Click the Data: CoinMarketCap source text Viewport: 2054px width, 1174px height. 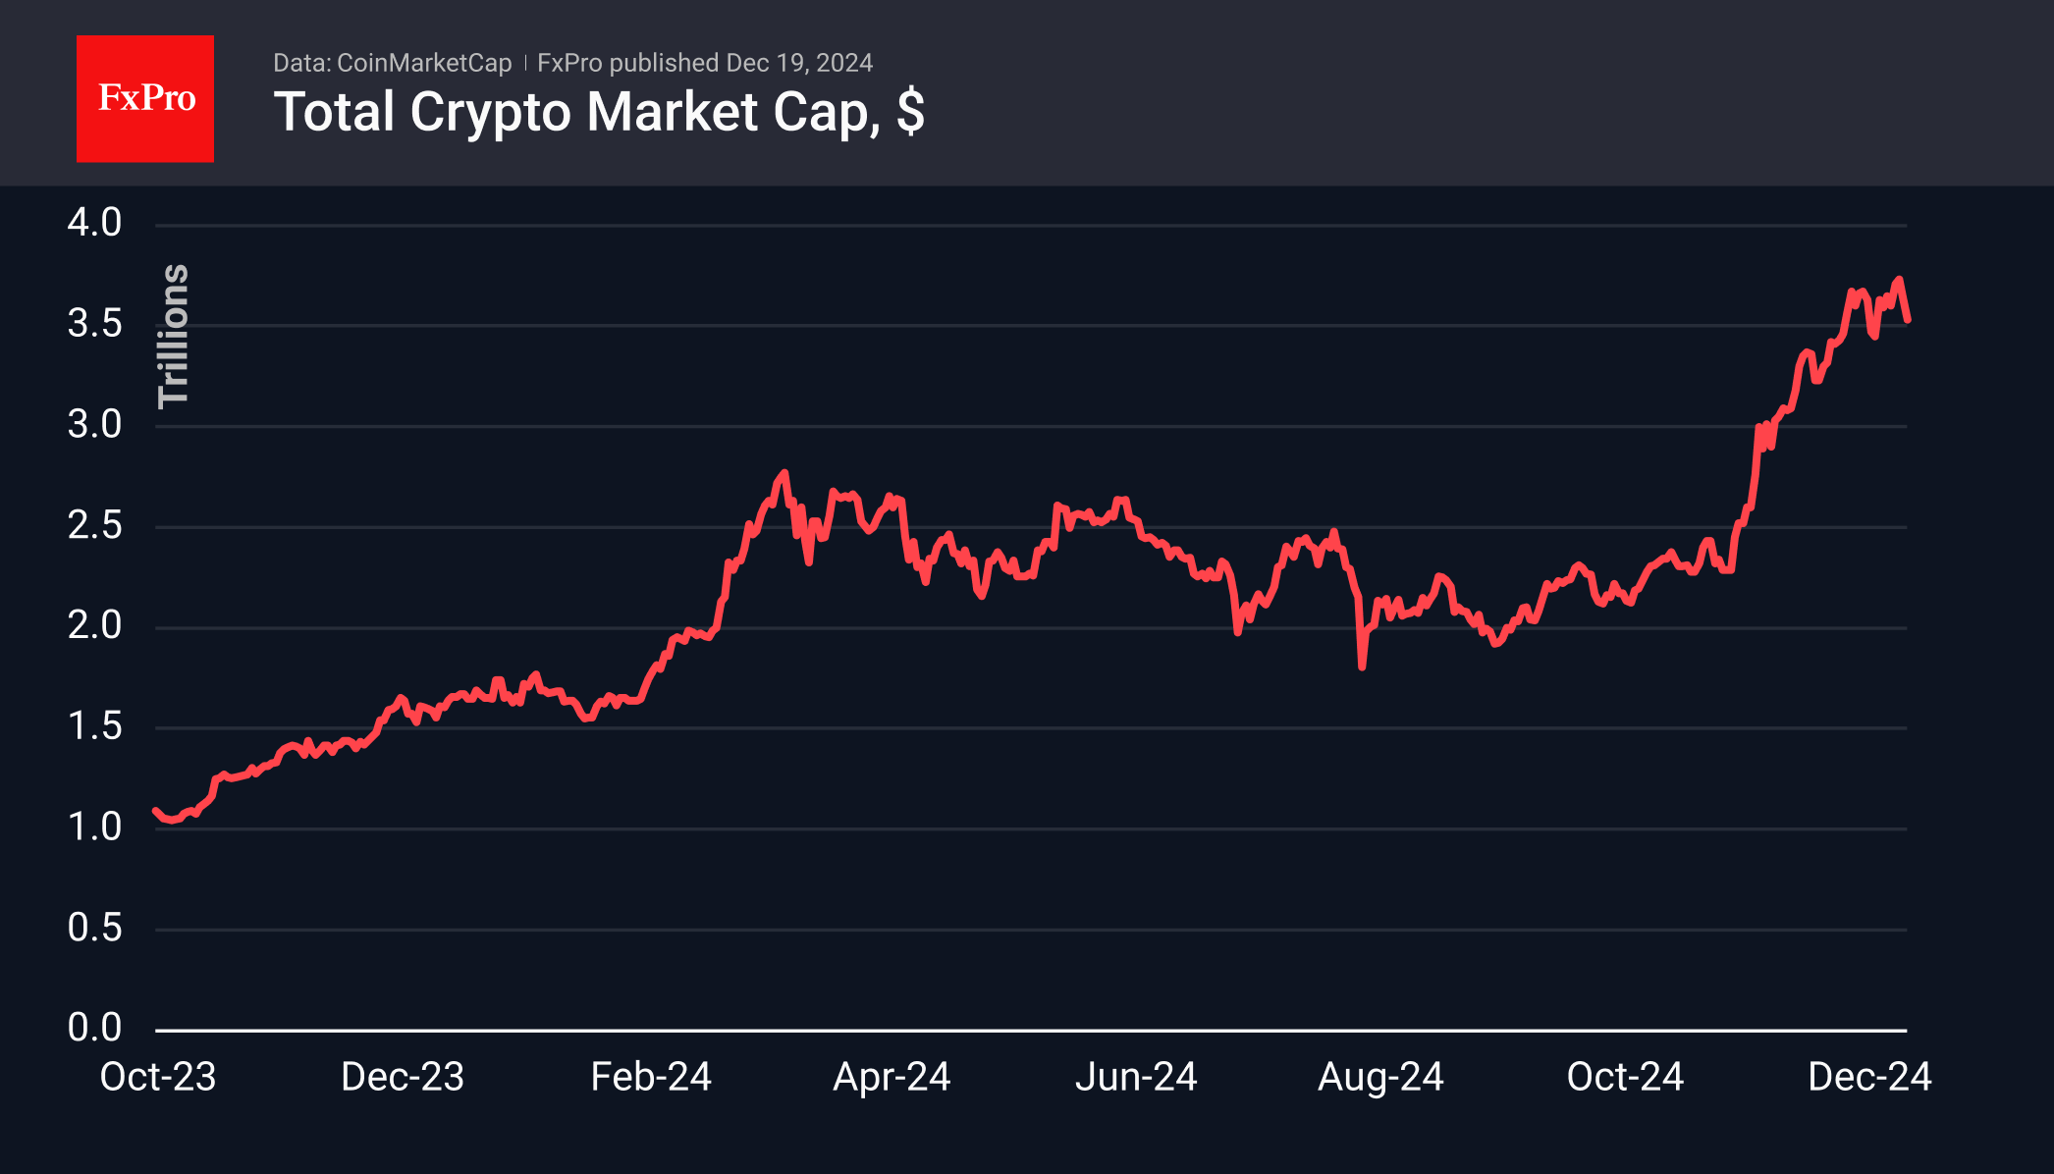[392, 63]
